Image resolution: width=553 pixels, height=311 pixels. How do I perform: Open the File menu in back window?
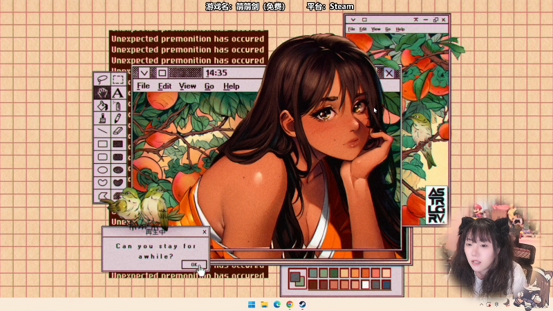pos(351,29)
